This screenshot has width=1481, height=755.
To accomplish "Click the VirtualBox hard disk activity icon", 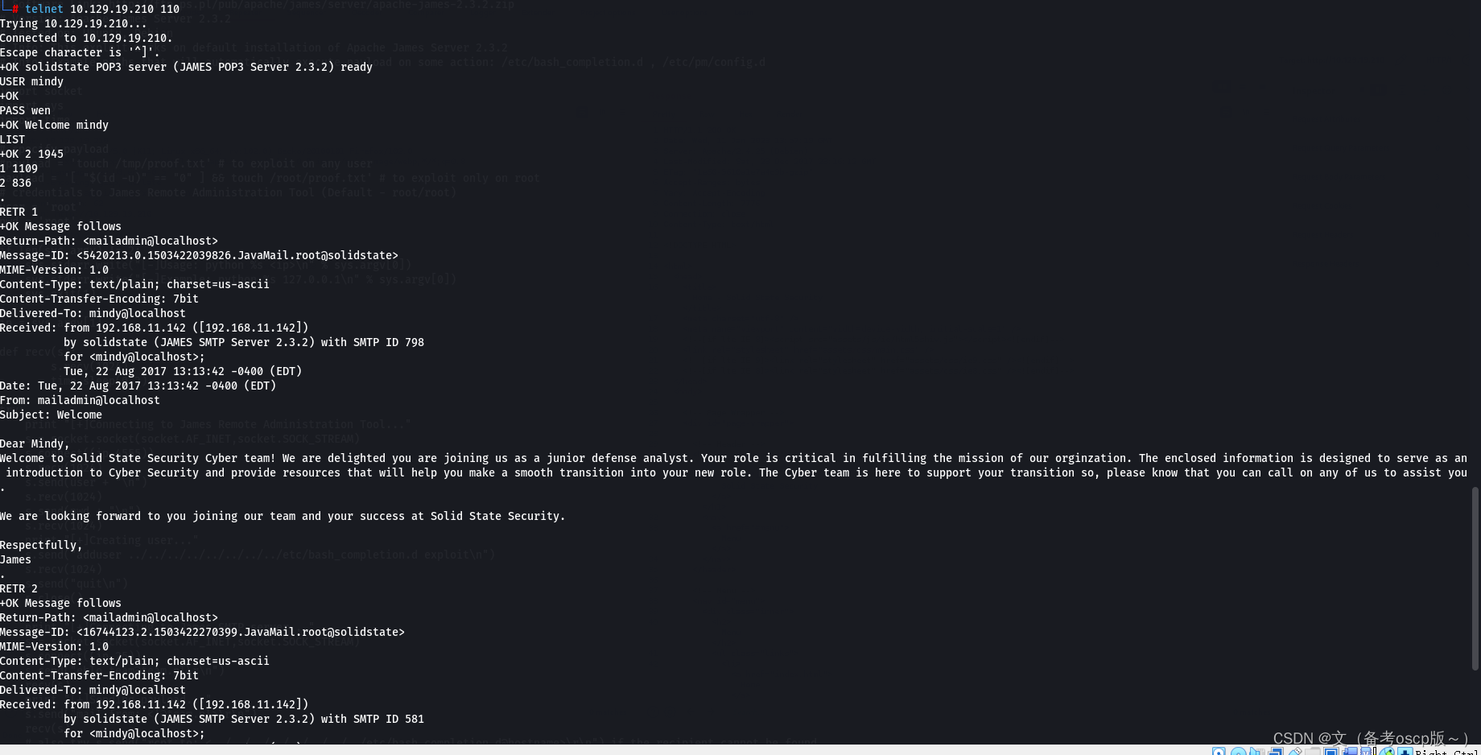I will 1219,752.
